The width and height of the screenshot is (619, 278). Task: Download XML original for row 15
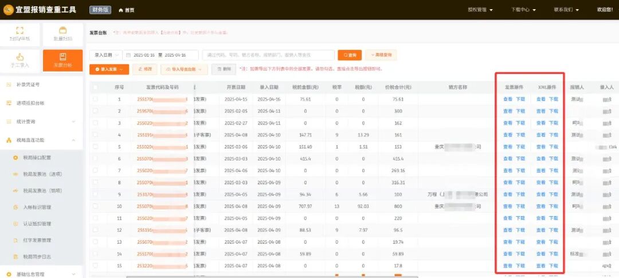[554, 265]
